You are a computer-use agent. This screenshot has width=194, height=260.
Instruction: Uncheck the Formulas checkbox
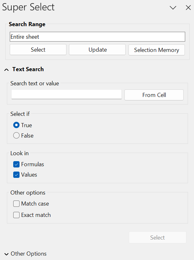coord(16,164)
